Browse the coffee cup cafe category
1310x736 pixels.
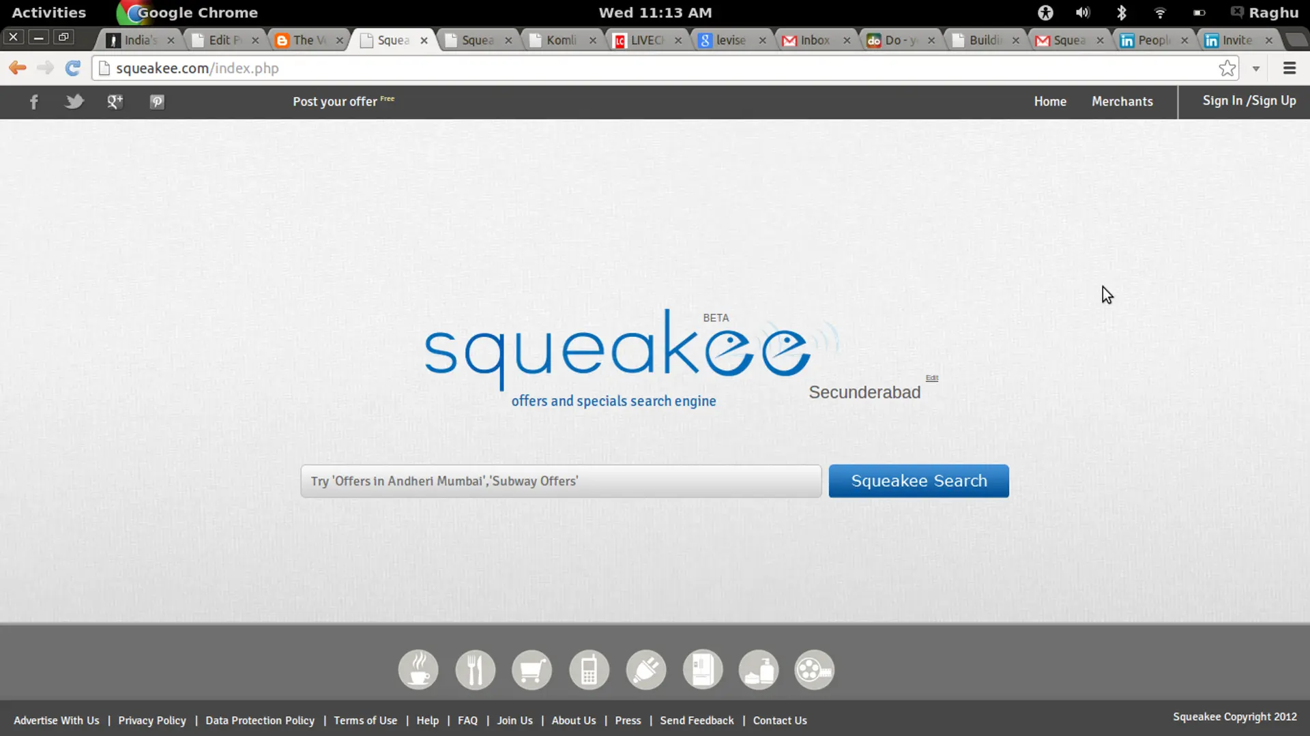tap(418, 669)
